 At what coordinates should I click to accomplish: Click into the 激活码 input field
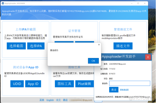coord(130,83)
